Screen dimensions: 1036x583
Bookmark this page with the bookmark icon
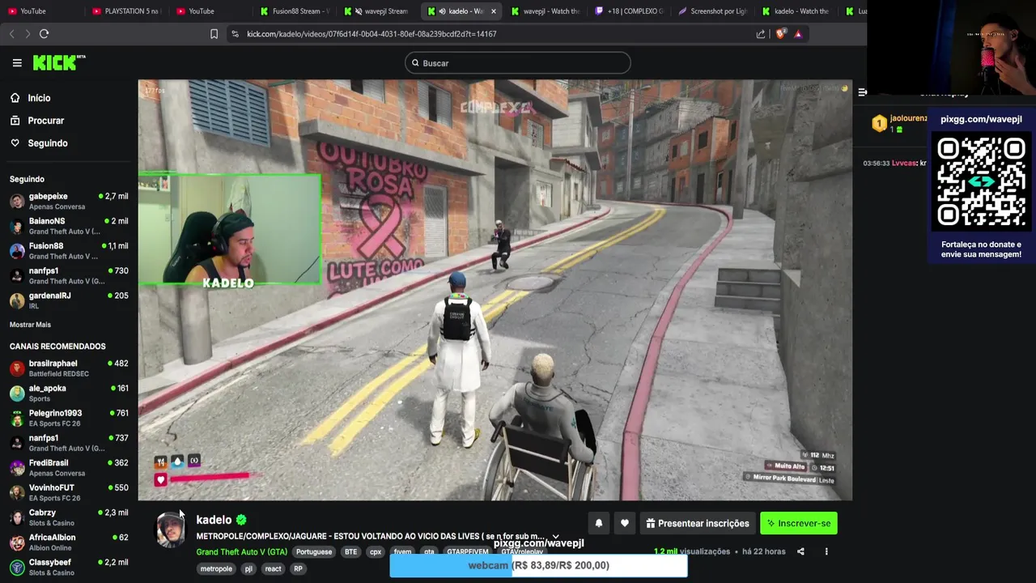pos(214,34)
